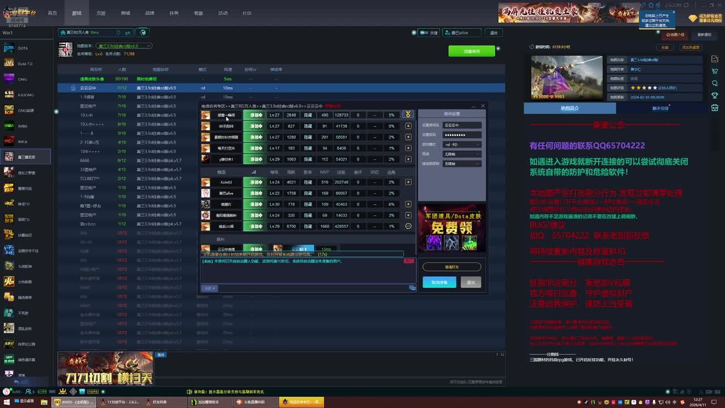Screen dimensions: 725x408
Task: Click the gold medal icon in first player row
Action: coord(407,115)
